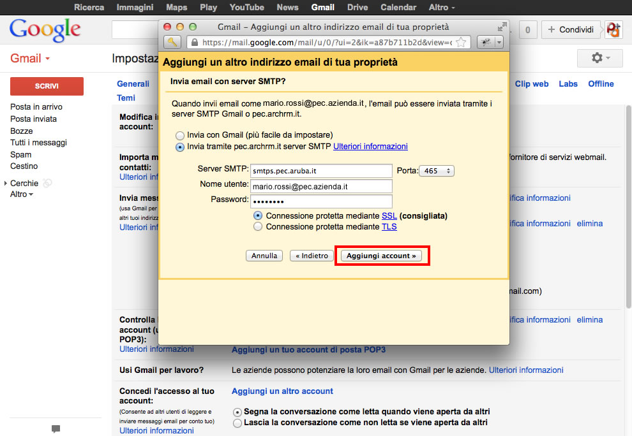Open the Porta 465 dropdown
Image resolution: width=632 pixels, height=436 pixels.
tap(436, 171)
